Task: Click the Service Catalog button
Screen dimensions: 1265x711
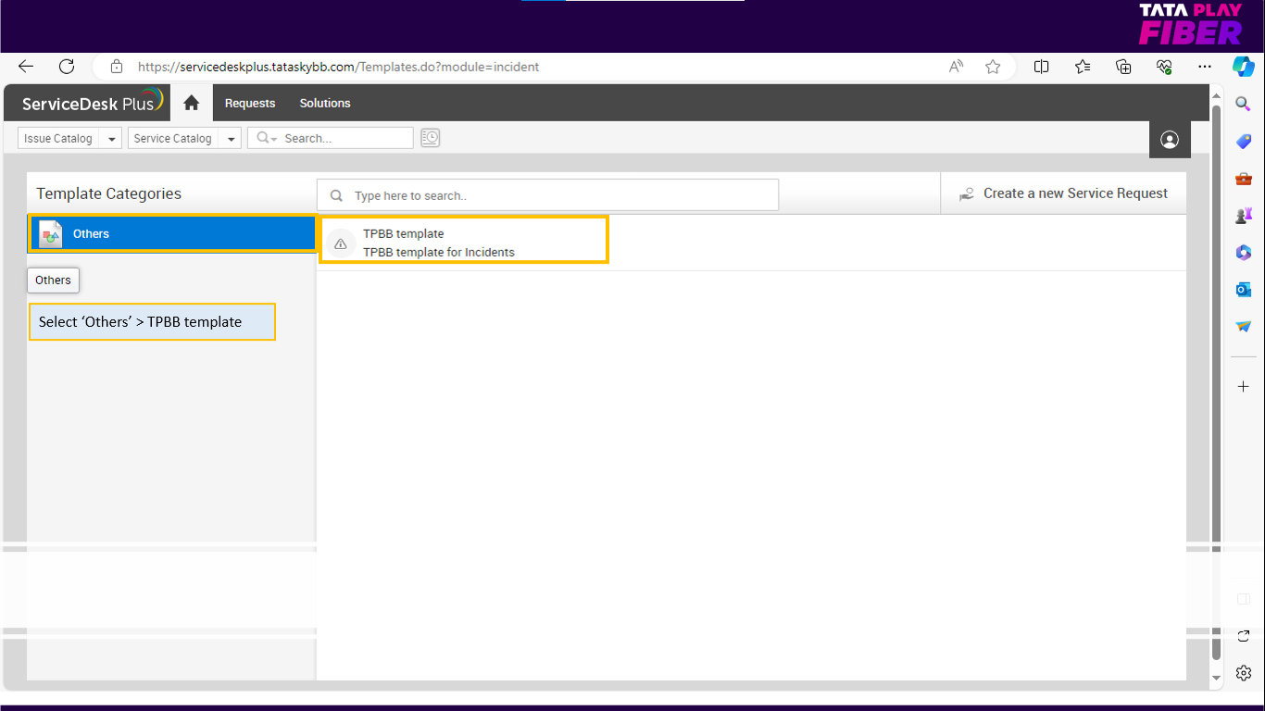Action: coord(173,138)
